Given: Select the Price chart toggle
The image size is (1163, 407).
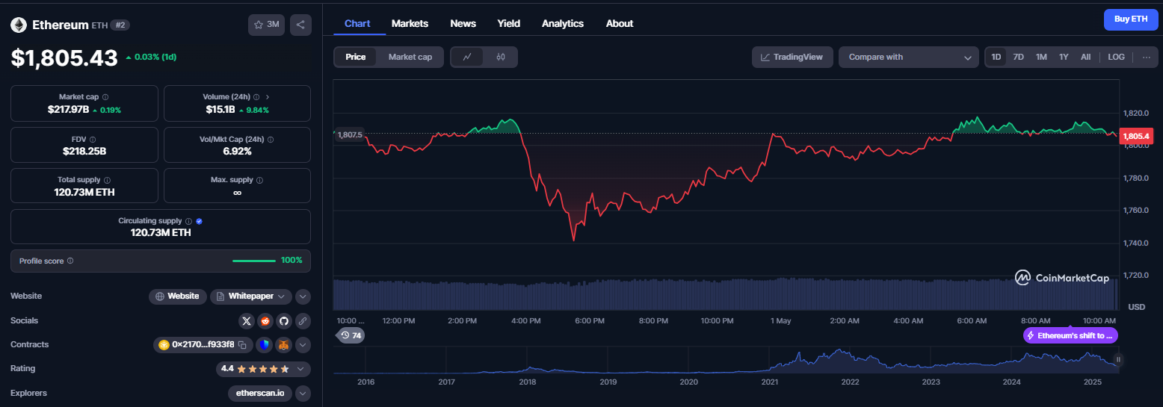Looking at the screenshot, I should point(356,57).
